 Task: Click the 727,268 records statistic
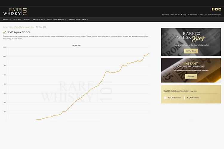pyautogui.click(x=174, y=98)
